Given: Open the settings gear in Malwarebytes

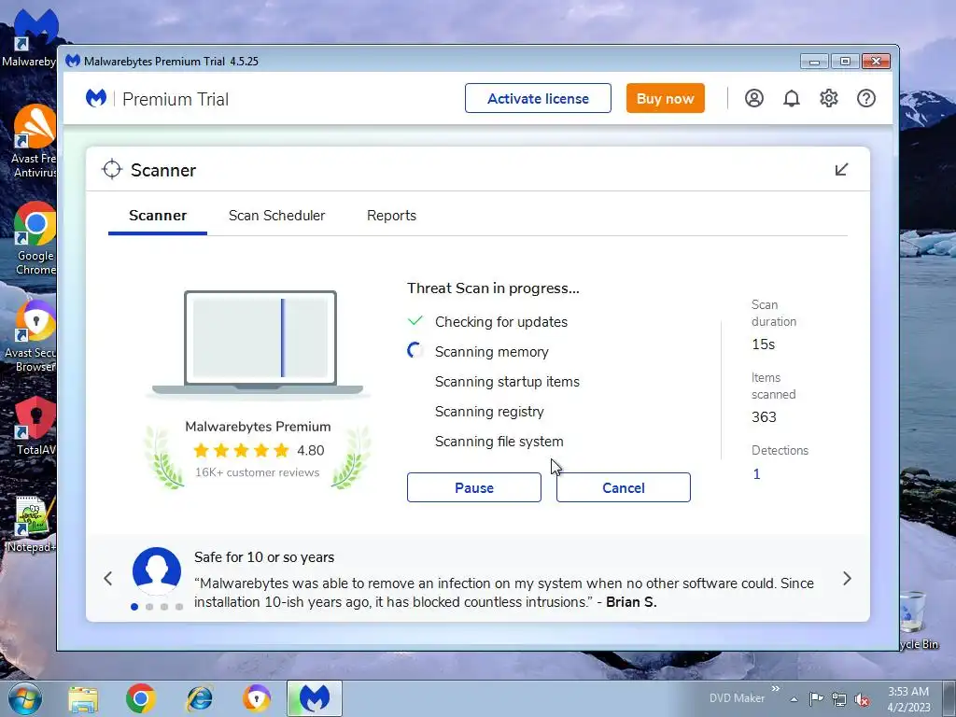Looking at the screenshot, I should pyautogui.click(x=829, y=98).
